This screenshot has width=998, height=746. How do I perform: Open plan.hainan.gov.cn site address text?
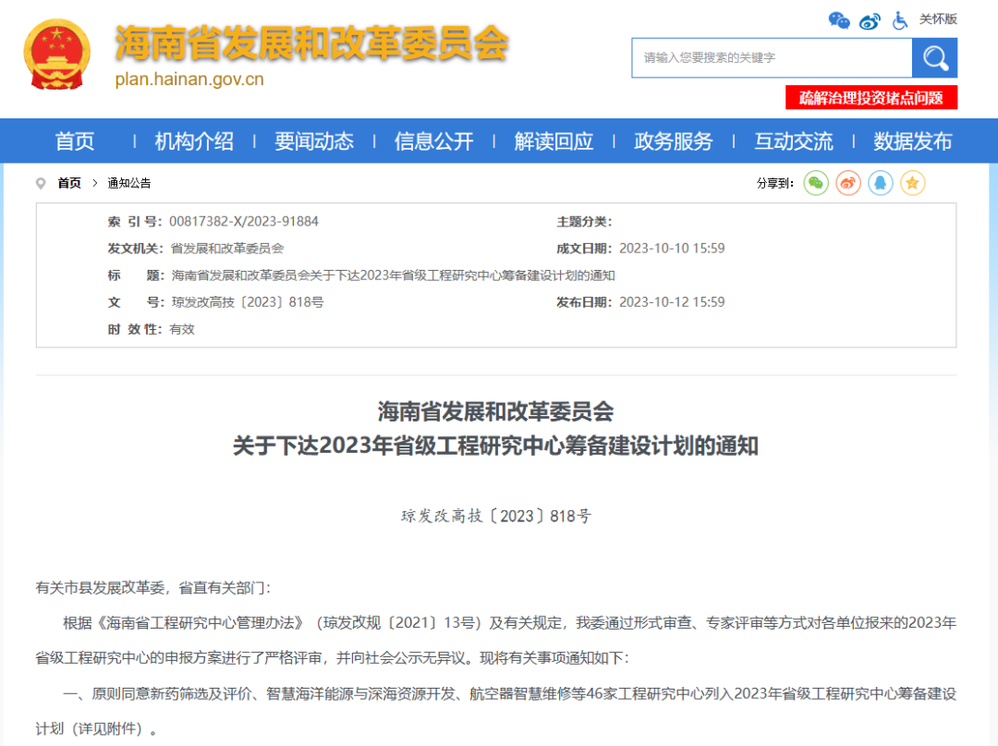click(x=189, y=79)
